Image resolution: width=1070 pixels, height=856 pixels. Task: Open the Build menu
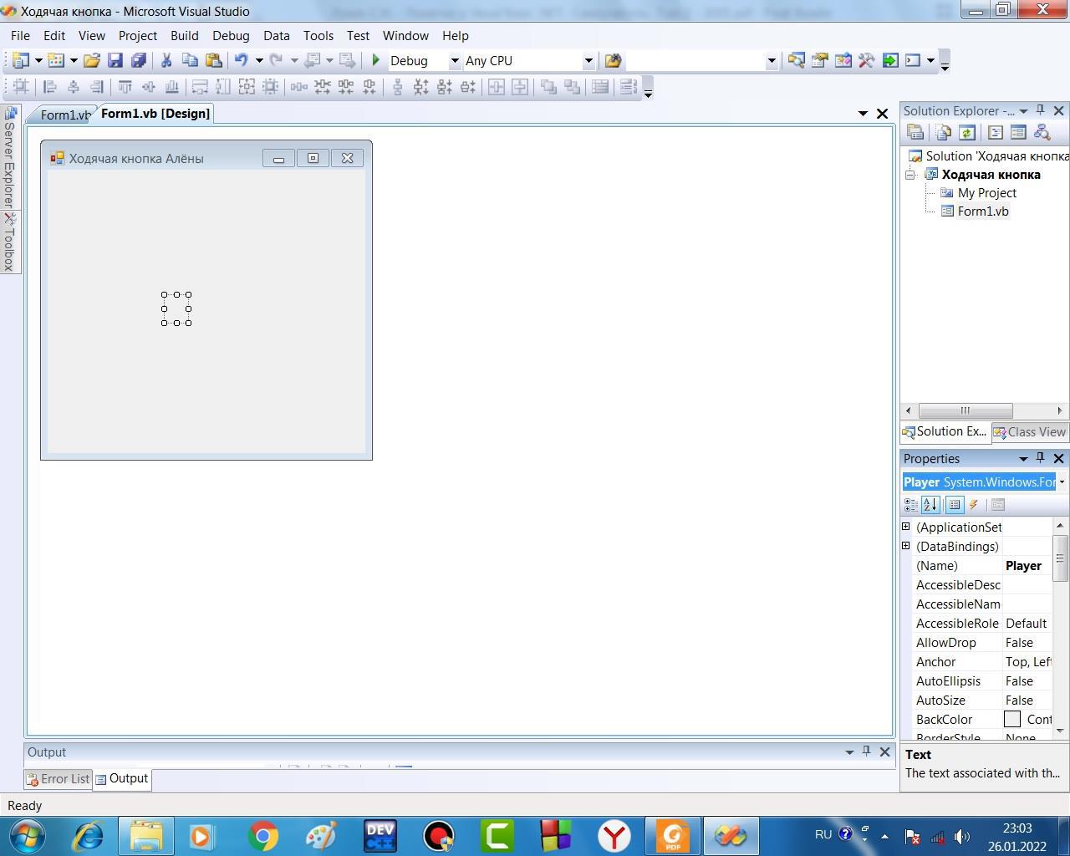point(184,36)
